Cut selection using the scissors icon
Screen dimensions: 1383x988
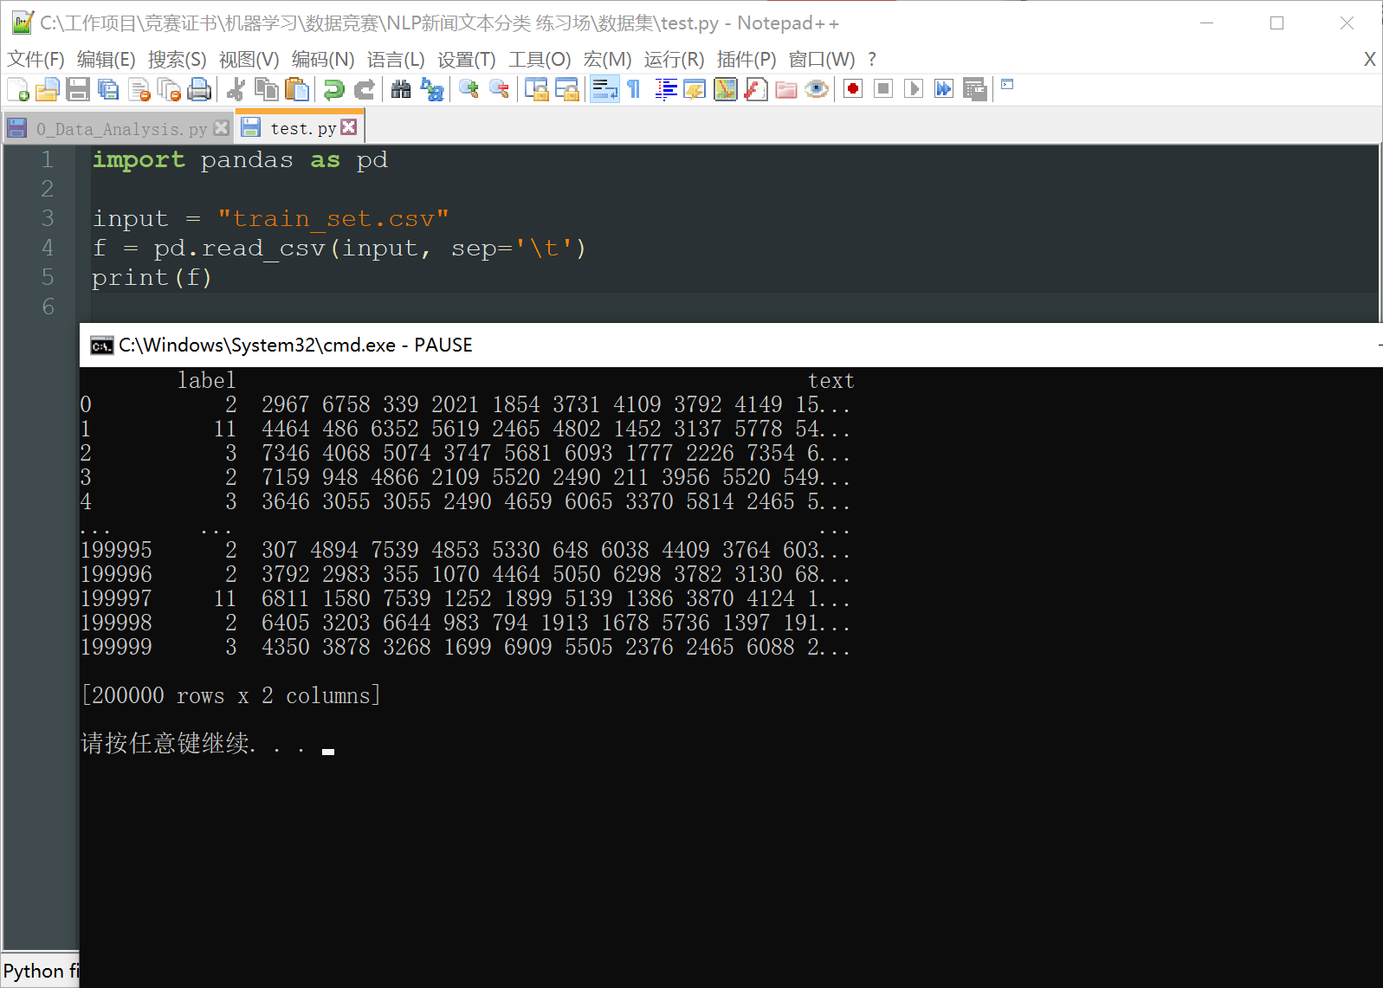(236, 89)
